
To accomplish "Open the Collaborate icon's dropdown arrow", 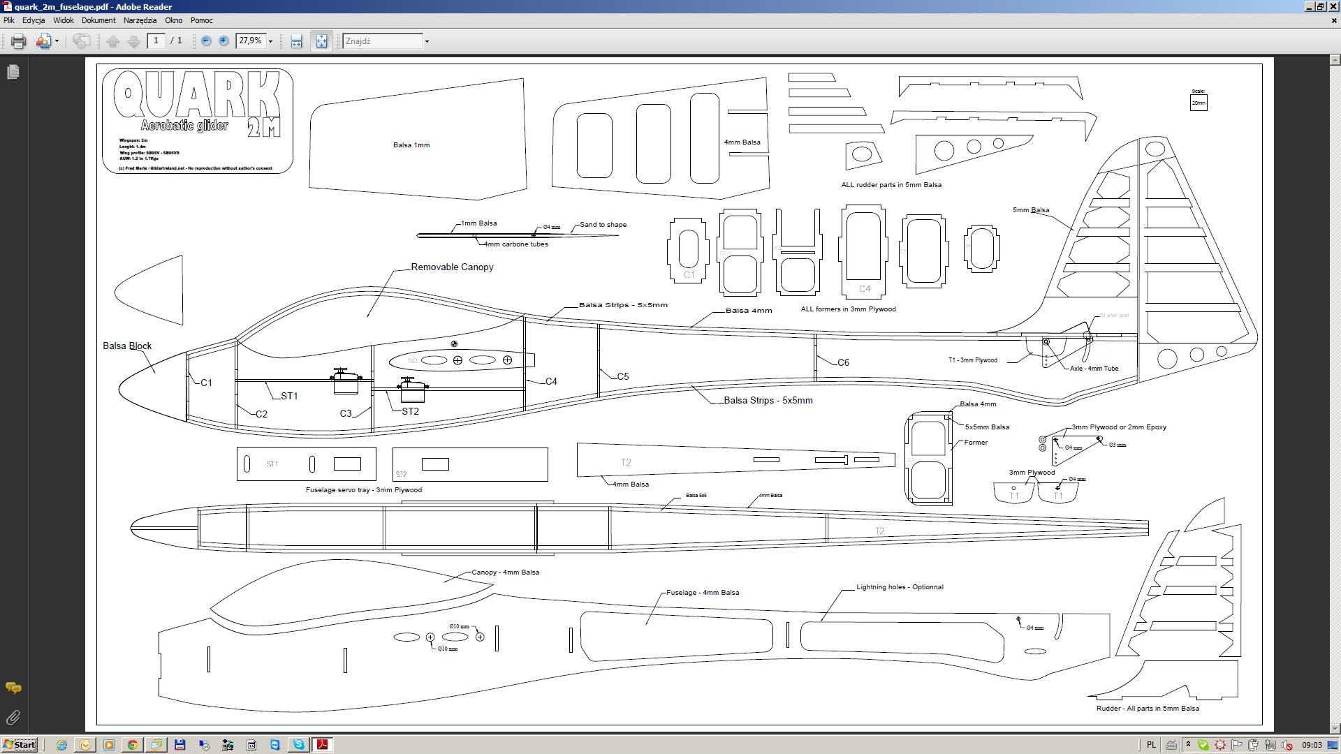I will tap(57, 41).
